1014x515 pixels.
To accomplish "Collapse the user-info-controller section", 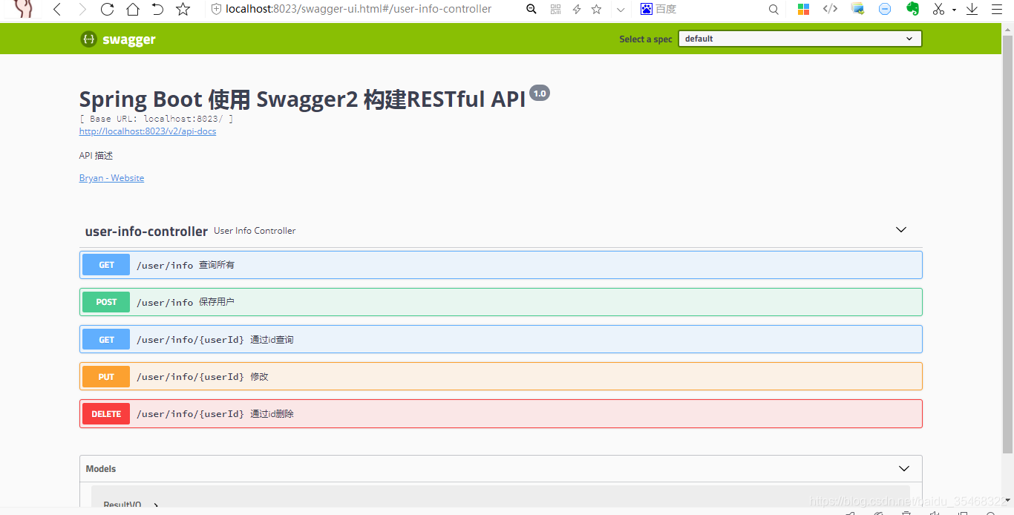I will [x=900, y=230].
